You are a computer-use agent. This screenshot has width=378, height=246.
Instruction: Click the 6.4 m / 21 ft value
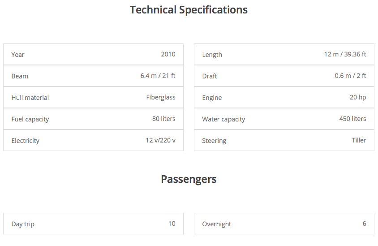coord(158,76)
